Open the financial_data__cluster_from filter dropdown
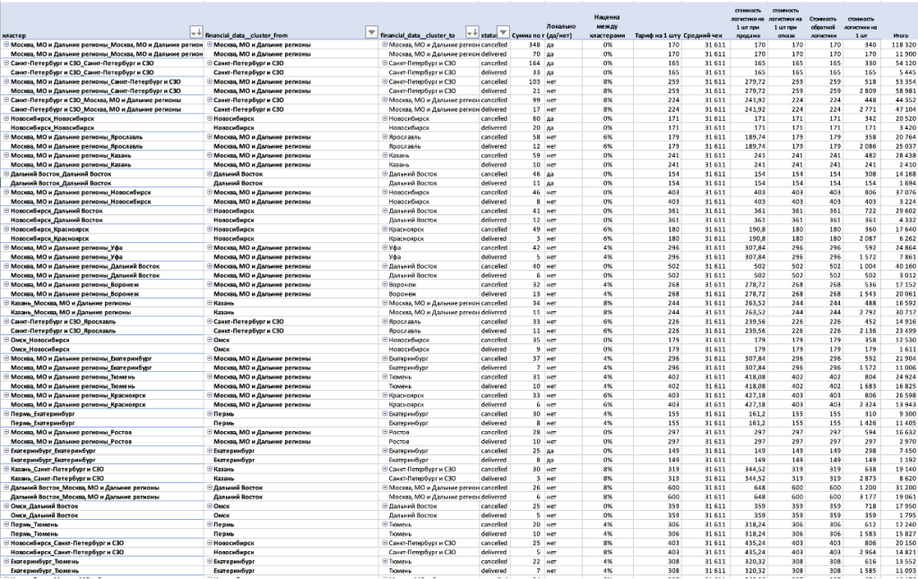The height and width of the screenshot is (579, 918). [x=371, y=31]
